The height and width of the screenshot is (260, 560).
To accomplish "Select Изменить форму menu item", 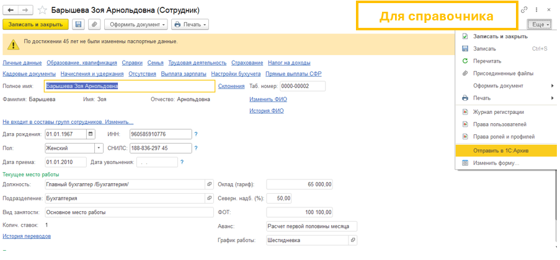I will point(506,163).
